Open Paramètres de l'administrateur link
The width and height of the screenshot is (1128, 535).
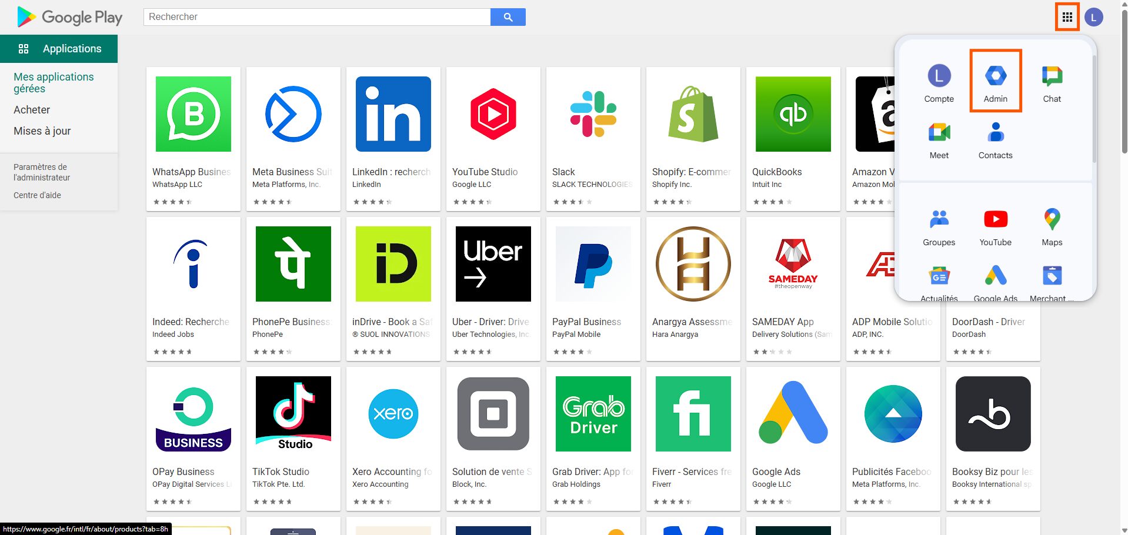[x=42, y=172]
